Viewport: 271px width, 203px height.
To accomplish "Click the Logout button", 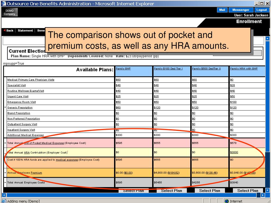I will tap(261, 10).
